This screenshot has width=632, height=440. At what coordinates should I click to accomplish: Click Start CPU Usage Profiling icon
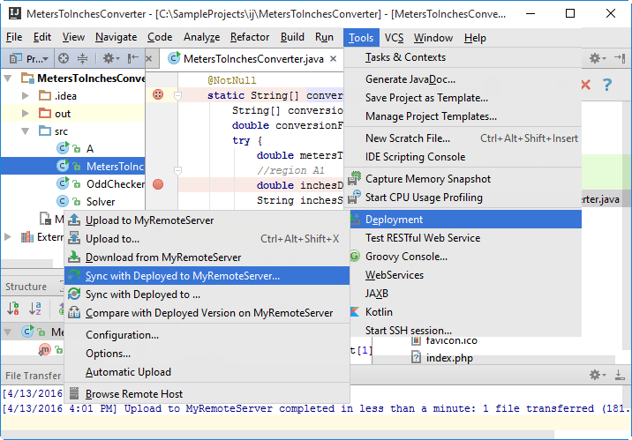(355, 197)
